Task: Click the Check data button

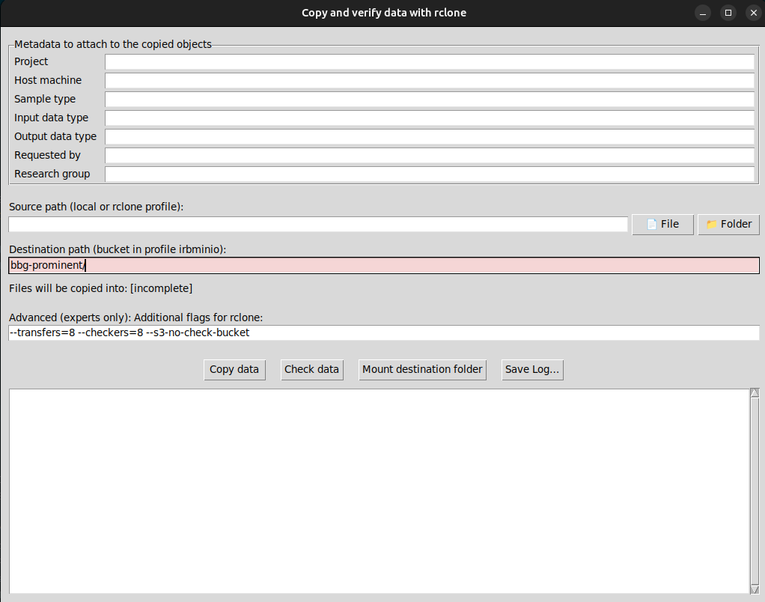Action: [x=312, y=369]
